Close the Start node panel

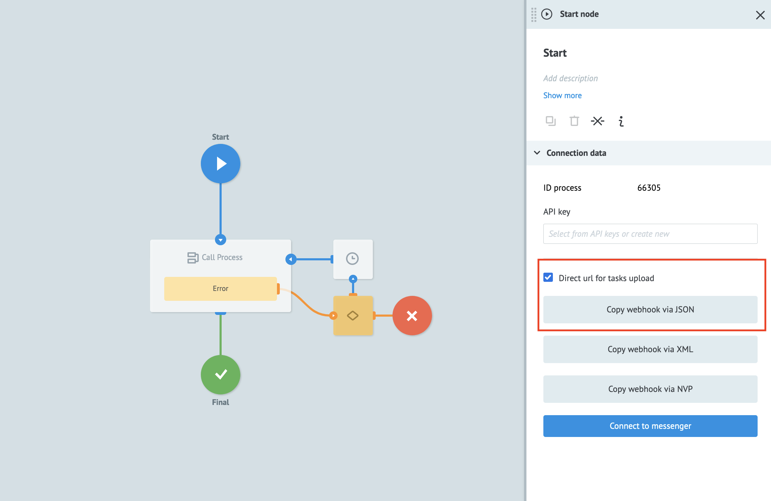point(760,15)
